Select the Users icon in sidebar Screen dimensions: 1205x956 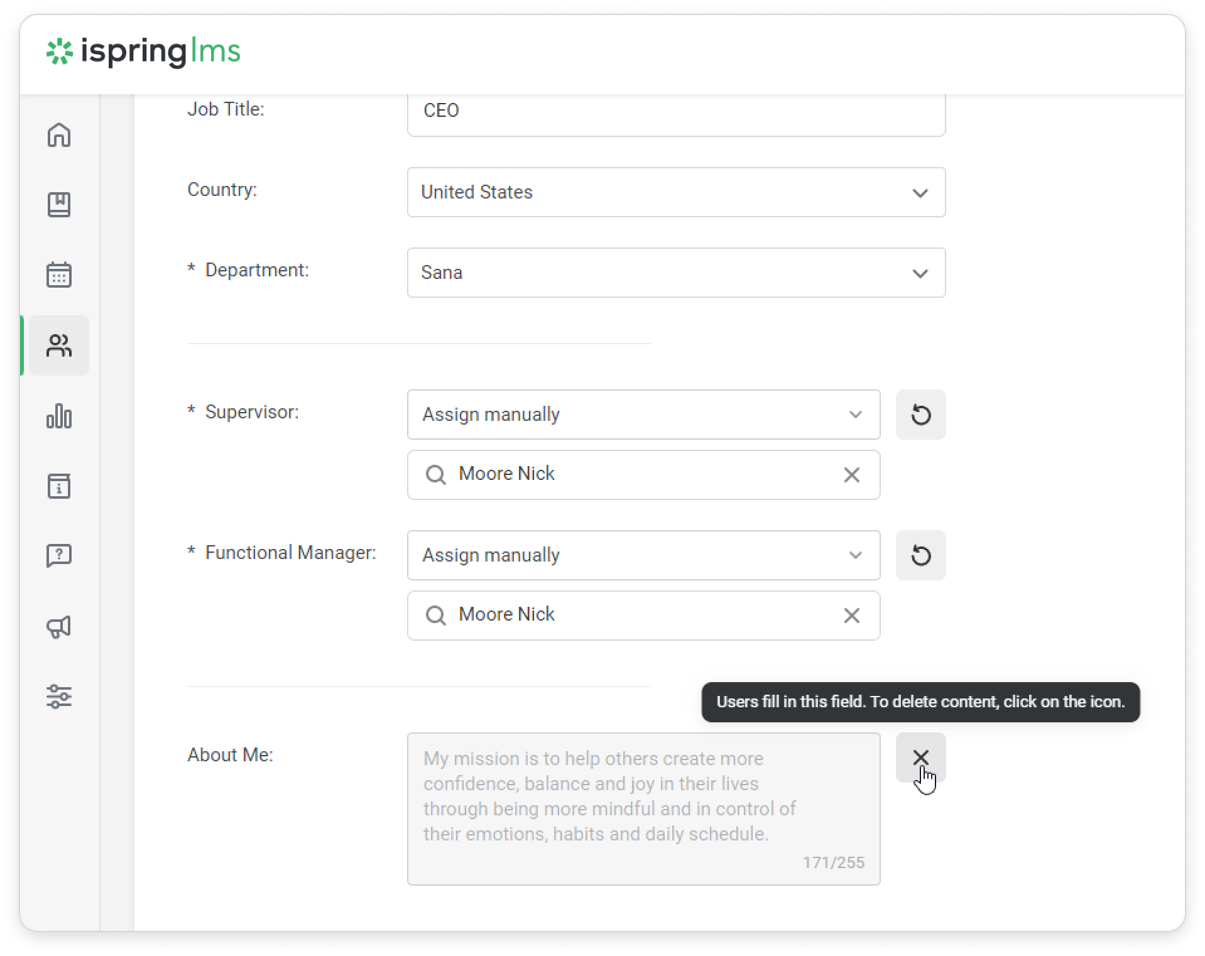click(59, 345)
